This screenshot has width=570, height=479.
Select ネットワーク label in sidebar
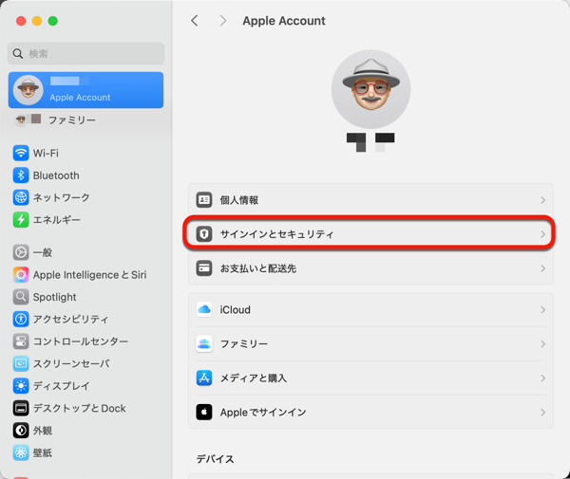[61, 198]
